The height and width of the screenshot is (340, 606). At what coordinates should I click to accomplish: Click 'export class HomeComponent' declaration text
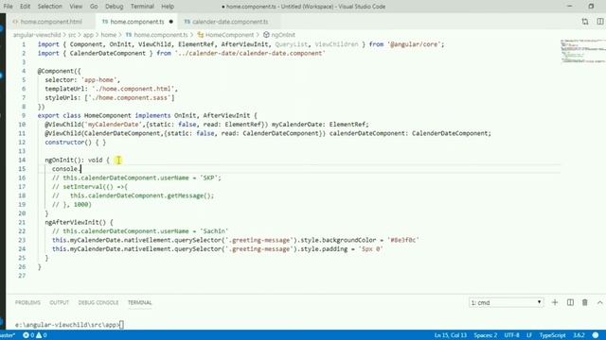(84, 115)
